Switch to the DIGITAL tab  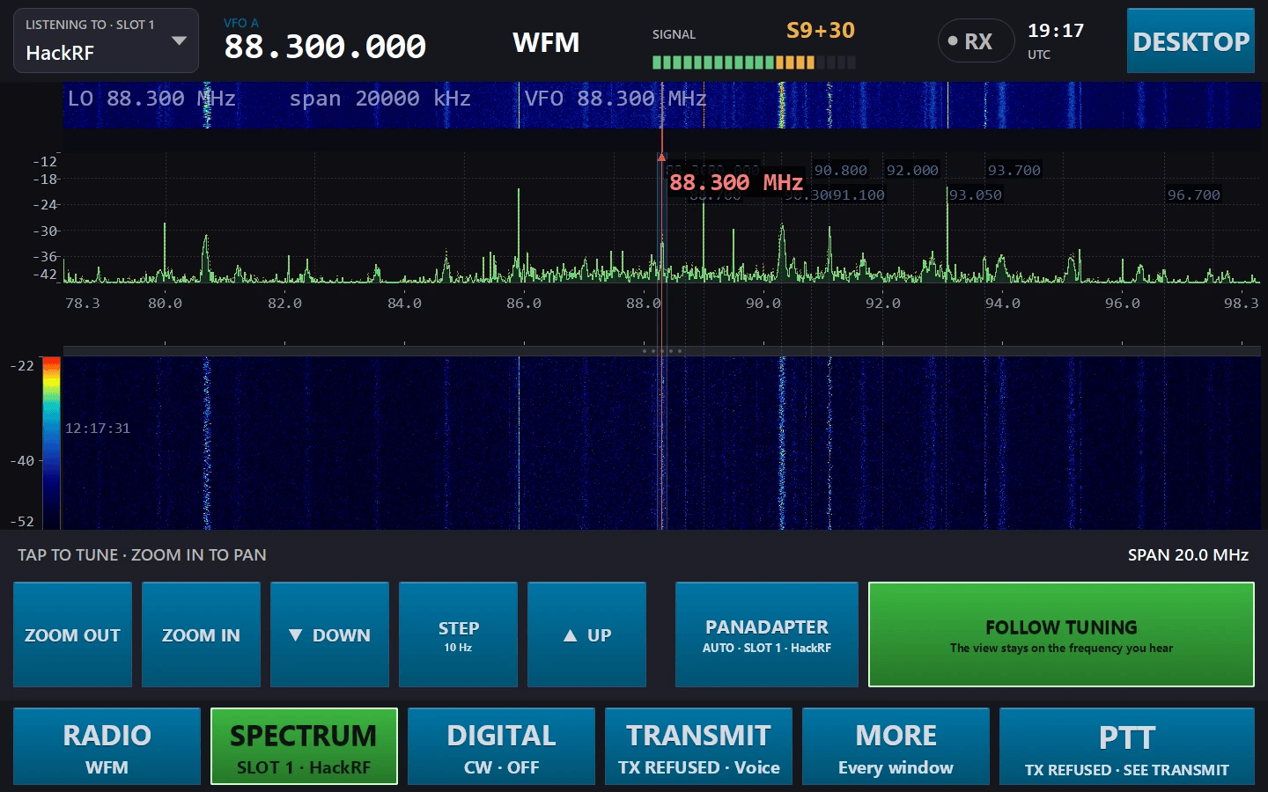click(x=501, y=746)
